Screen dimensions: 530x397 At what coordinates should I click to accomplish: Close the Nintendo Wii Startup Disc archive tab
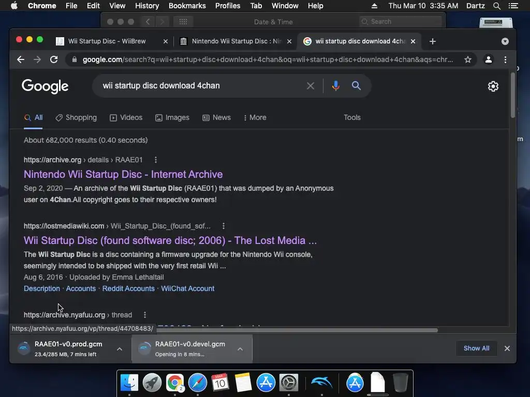click(x=289, y=41)
